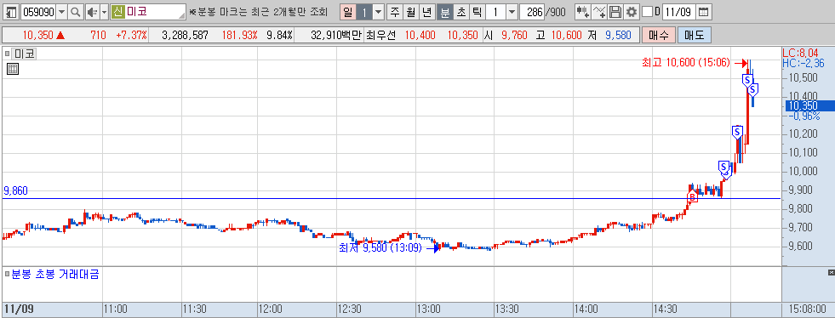Open the minute interval dropdown arrow
Screen dimensions: 835x318
[512, 12]
